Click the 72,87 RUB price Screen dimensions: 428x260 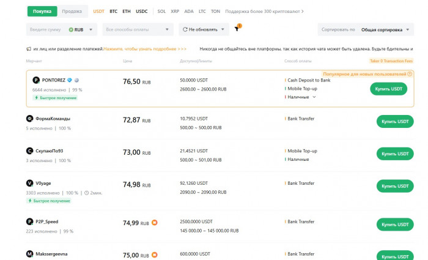[137, 120]
